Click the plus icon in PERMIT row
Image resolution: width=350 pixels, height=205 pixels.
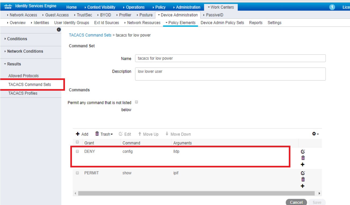pyautogui.click(x=303, y=186)
